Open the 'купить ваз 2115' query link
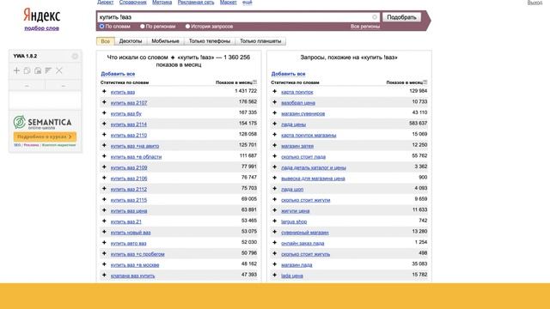 click(x=129, y=200)
